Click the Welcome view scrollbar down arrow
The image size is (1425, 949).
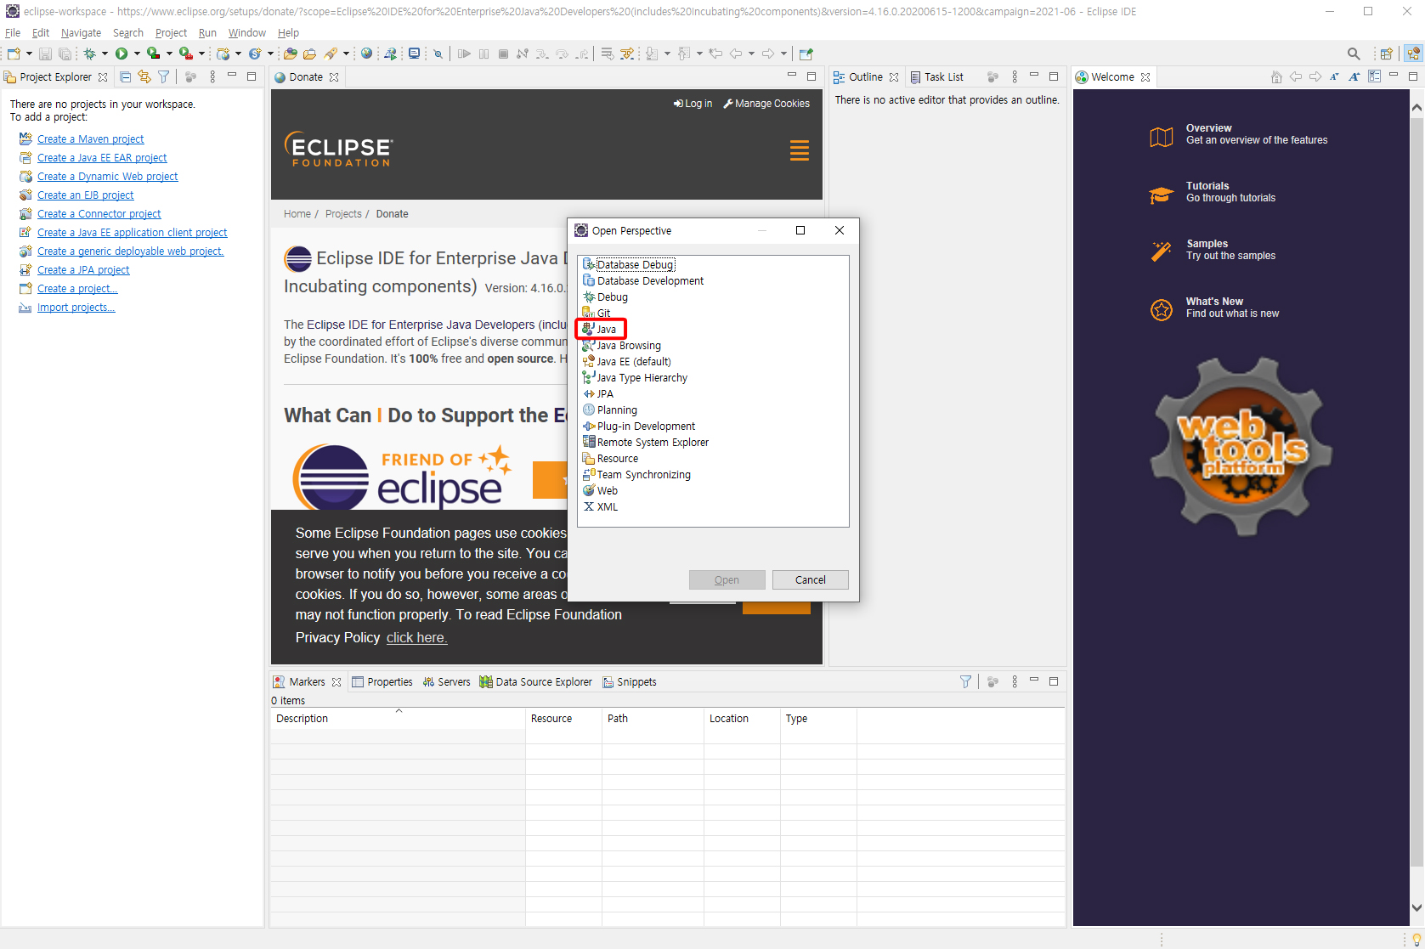tap(1417, 907)
